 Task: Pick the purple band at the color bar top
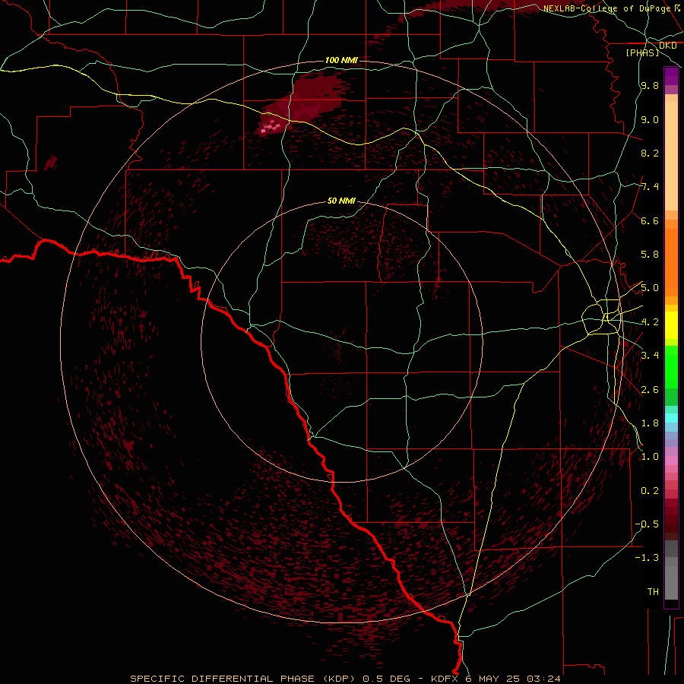(671, 76)
